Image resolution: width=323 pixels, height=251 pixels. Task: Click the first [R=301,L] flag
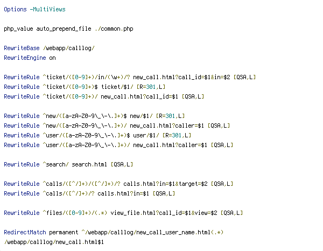tap(151, 87)
